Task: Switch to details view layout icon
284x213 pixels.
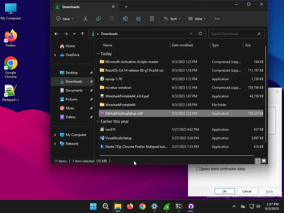Action: 258,161
